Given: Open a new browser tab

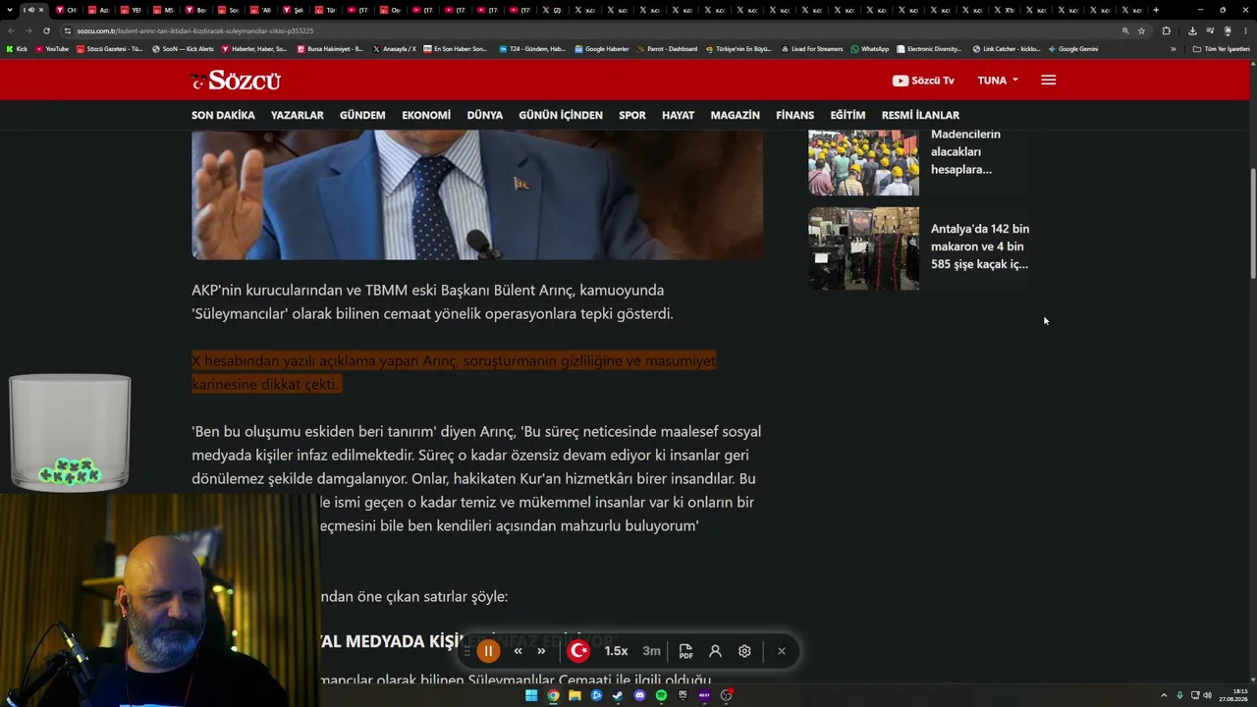Looking at the screenshot, I should click(x=1156, y=10).
